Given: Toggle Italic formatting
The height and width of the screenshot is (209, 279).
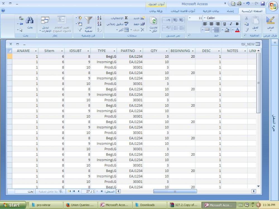Looking at the screenshot, I should coord(232,24).
